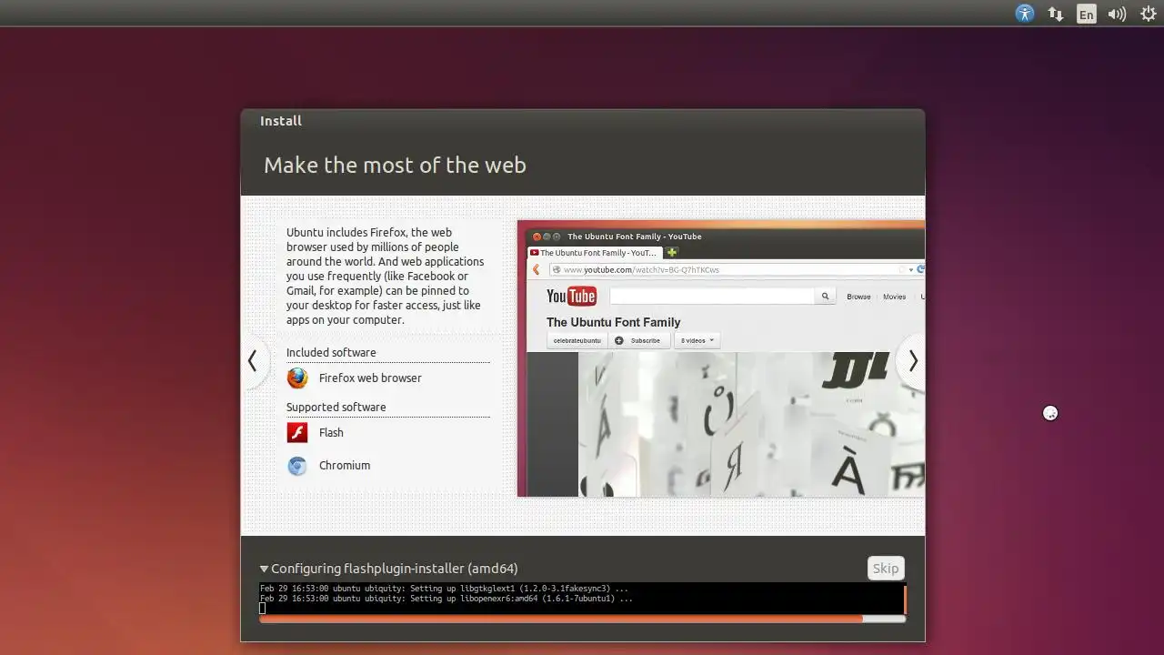Click the Make the most of the web heading
Image resolution: width=1164 pixels, height=655 pixels.
click(395, 165)
